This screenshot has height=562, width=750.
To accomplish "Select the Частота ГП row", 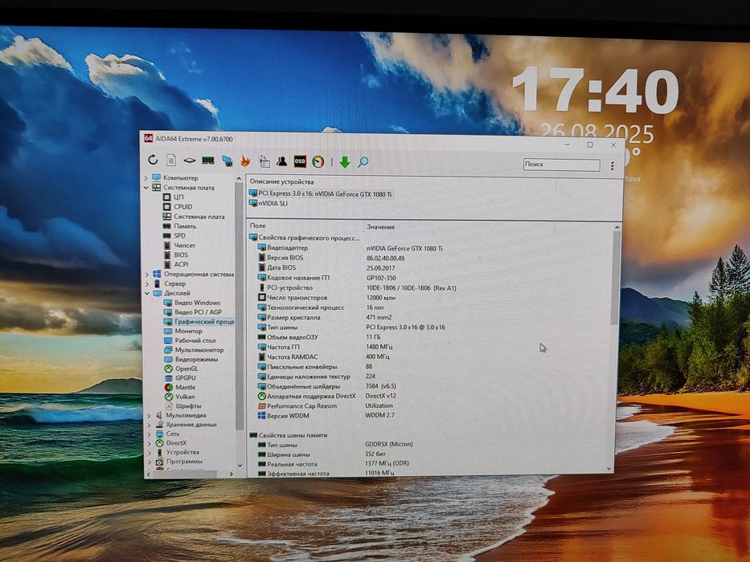I will [x=283, y=347].
